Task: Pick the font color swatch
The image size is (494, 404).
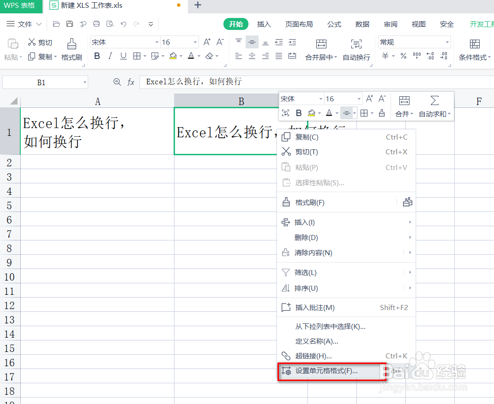Action: point(191,56)
